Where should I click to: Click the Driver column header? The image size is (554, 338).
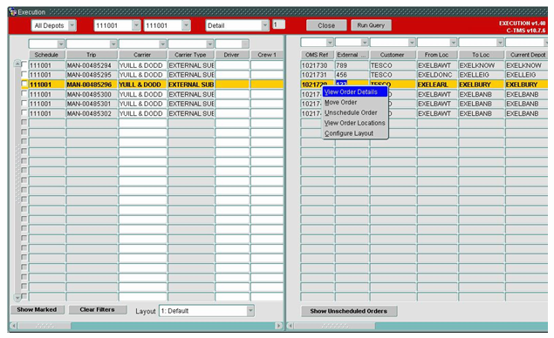point(232,55)
